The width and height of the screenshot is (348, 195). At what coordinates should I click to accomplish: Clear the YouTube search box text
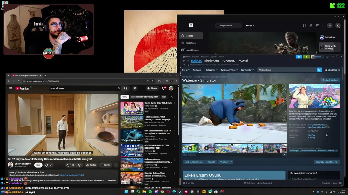pyautogui.click(x=119, y=88)
